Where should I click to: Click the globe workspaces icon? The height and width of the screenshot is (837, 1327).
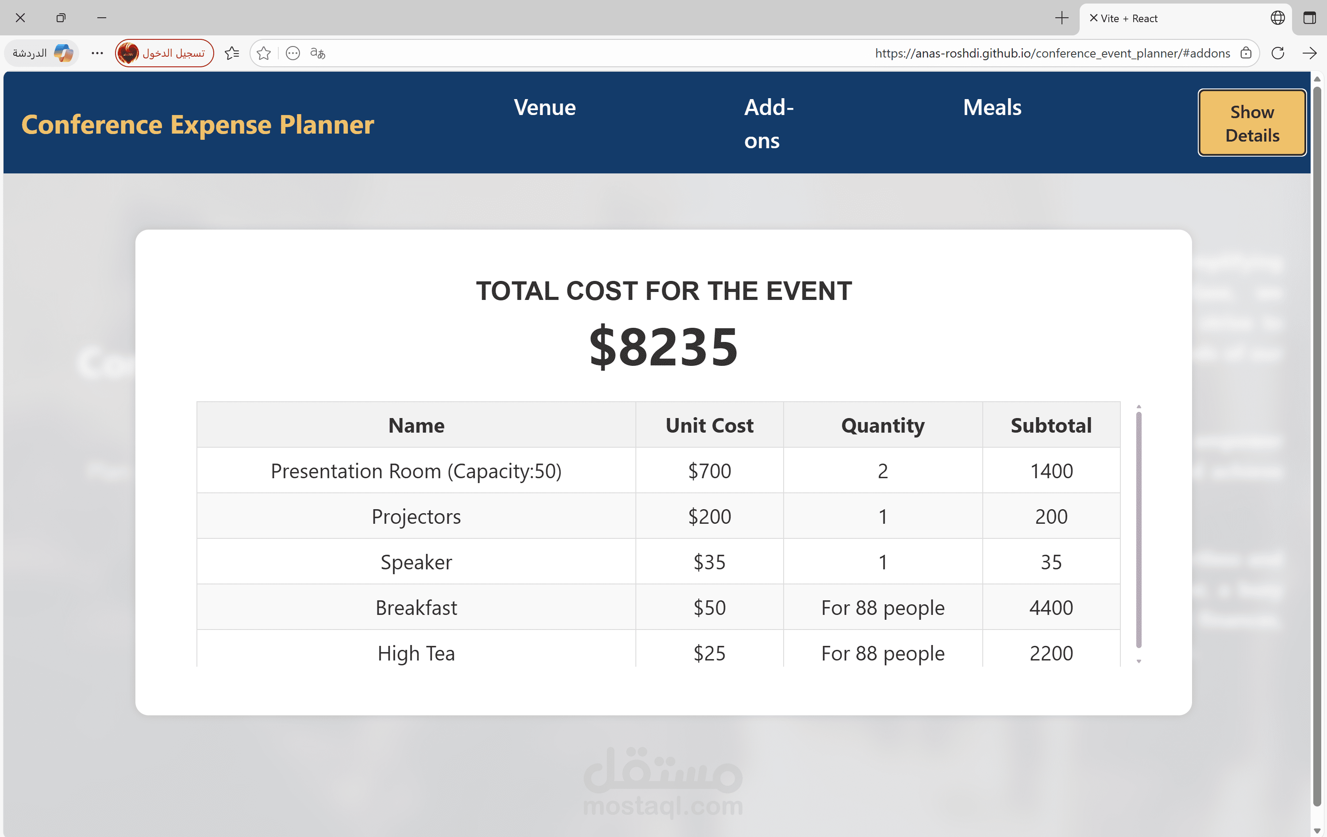[1277, 18]
